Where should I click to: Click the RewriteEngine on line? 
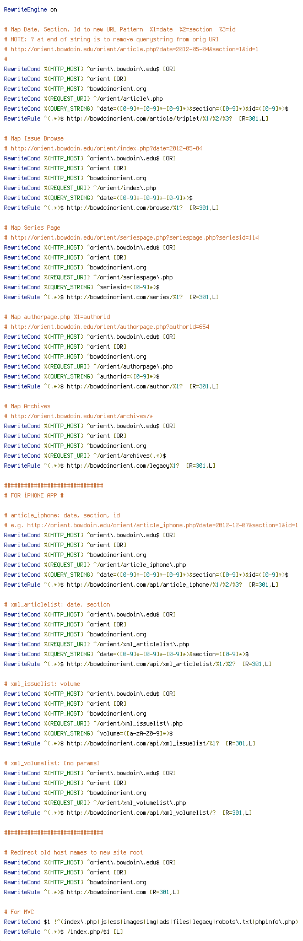[x=30, y=9]
